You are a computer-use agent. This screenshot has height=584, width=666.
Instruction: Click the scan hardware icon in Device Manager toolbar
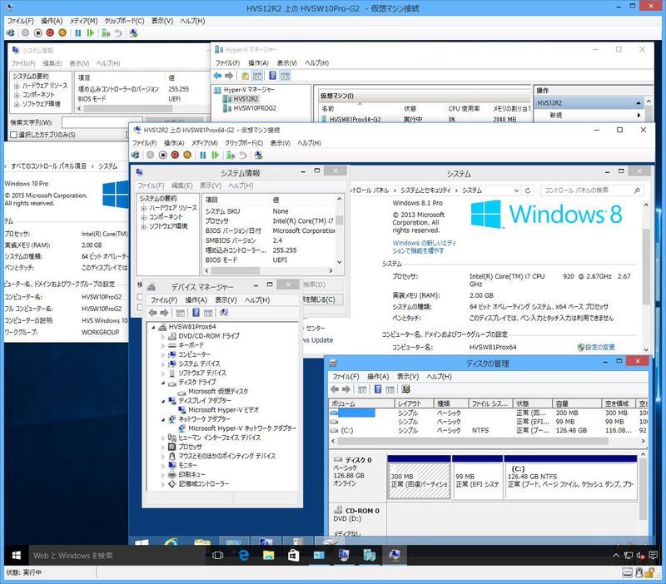(224, 313)
